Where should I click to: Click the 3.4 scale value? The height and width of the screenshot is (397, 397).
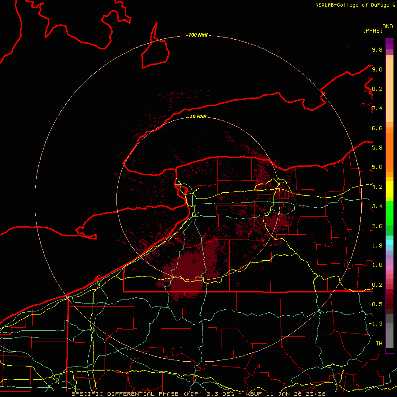click(377, 206)
